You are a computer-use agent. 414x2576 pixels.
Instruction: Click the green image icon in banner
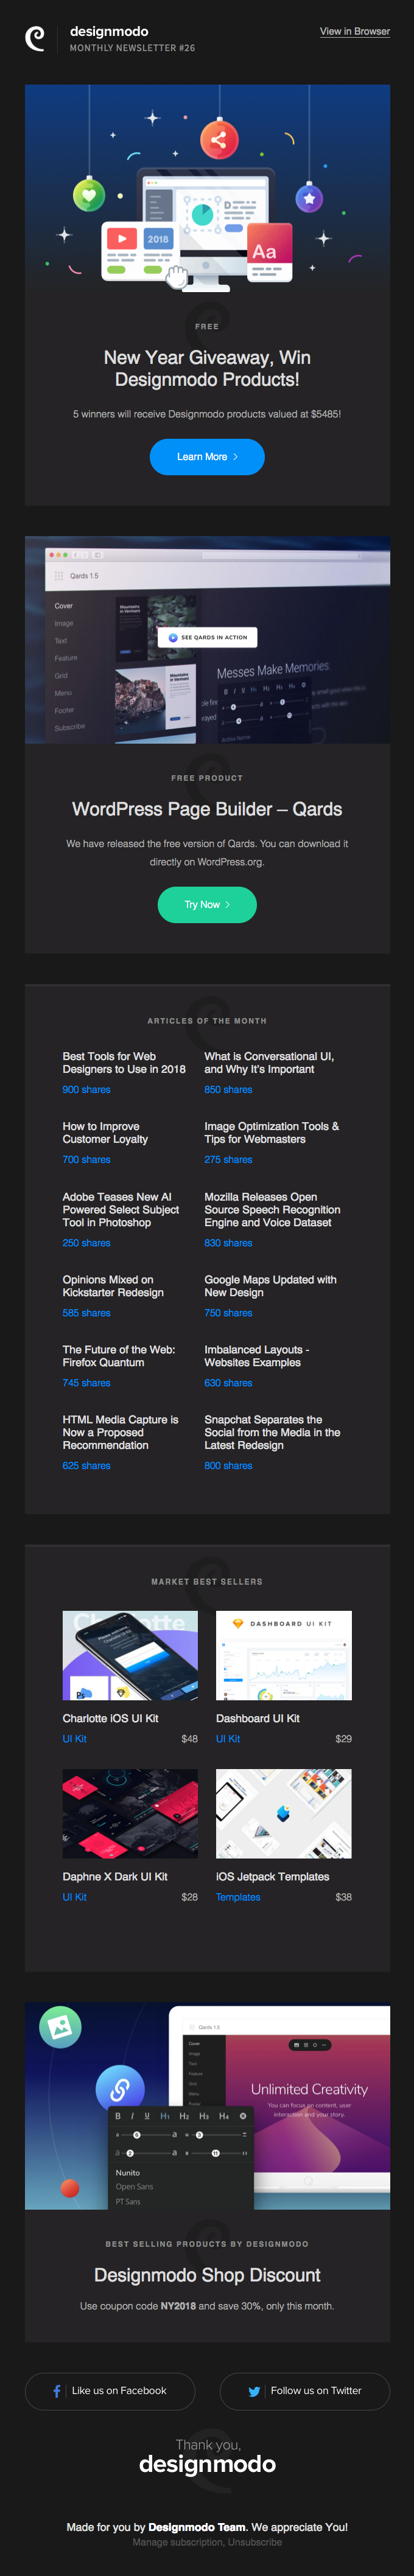click(x=60, y=2026)
